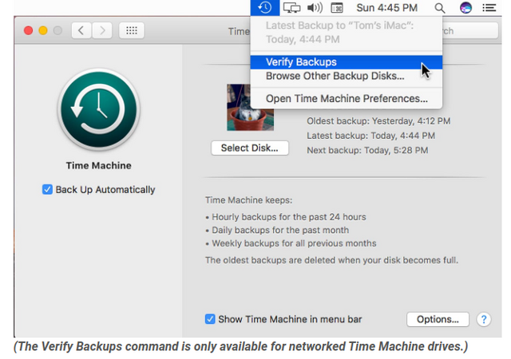The width and height of the screenshot is (511, 359).
Task: Go back with the left chevron button
Action: coord(81,30)
